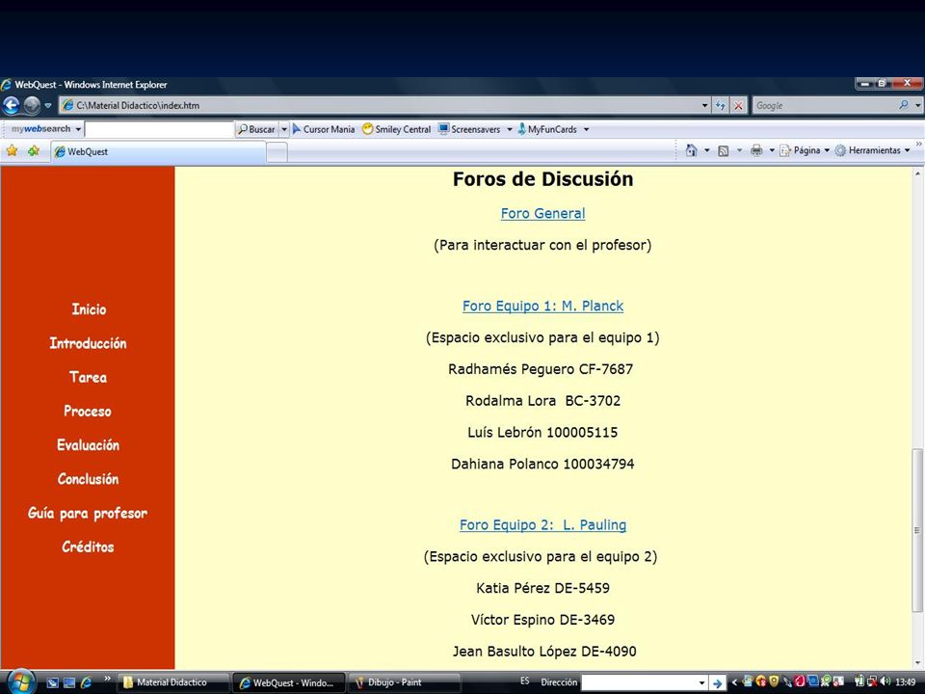This screenshot has height=694, width=925.
Task: Open Guía para profesor sidebar link
Action: [88, 514]
